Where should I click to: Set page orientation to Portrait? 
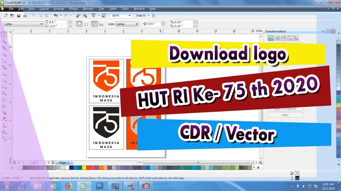79,24
